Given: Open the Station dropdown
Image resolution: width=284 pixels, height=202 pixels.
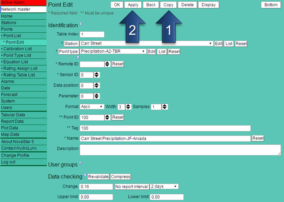Looking at the screenshot, I should pos(146,43).
